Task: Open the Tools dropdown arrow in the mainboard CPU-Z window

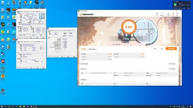Action: (x=34, y=68)
